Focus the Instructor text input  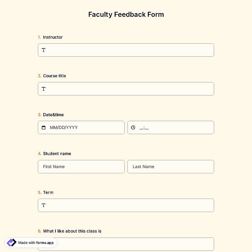click(x=126, y=50)
